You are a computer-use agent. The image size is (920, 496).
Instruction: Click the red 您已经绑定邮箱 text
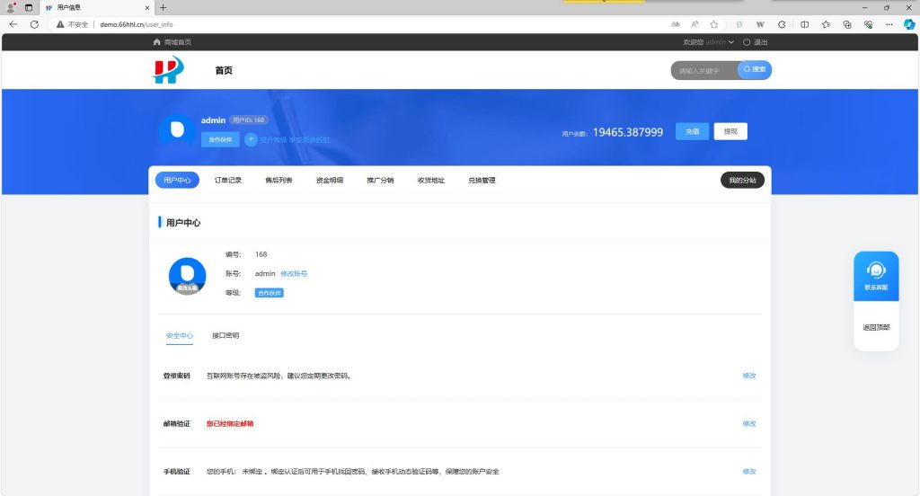click(x=230, y=424)
